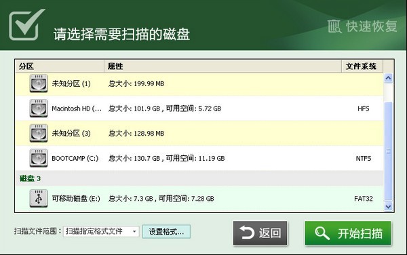The height and width of the screenshot is (255, 407).
Task: Click the HFS file system cell
Action: (363, 109)
